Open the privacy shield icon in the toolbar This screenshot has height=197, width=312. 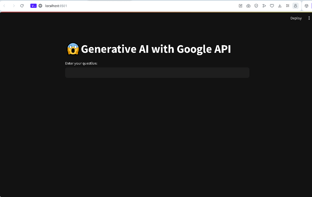(256, 5)
